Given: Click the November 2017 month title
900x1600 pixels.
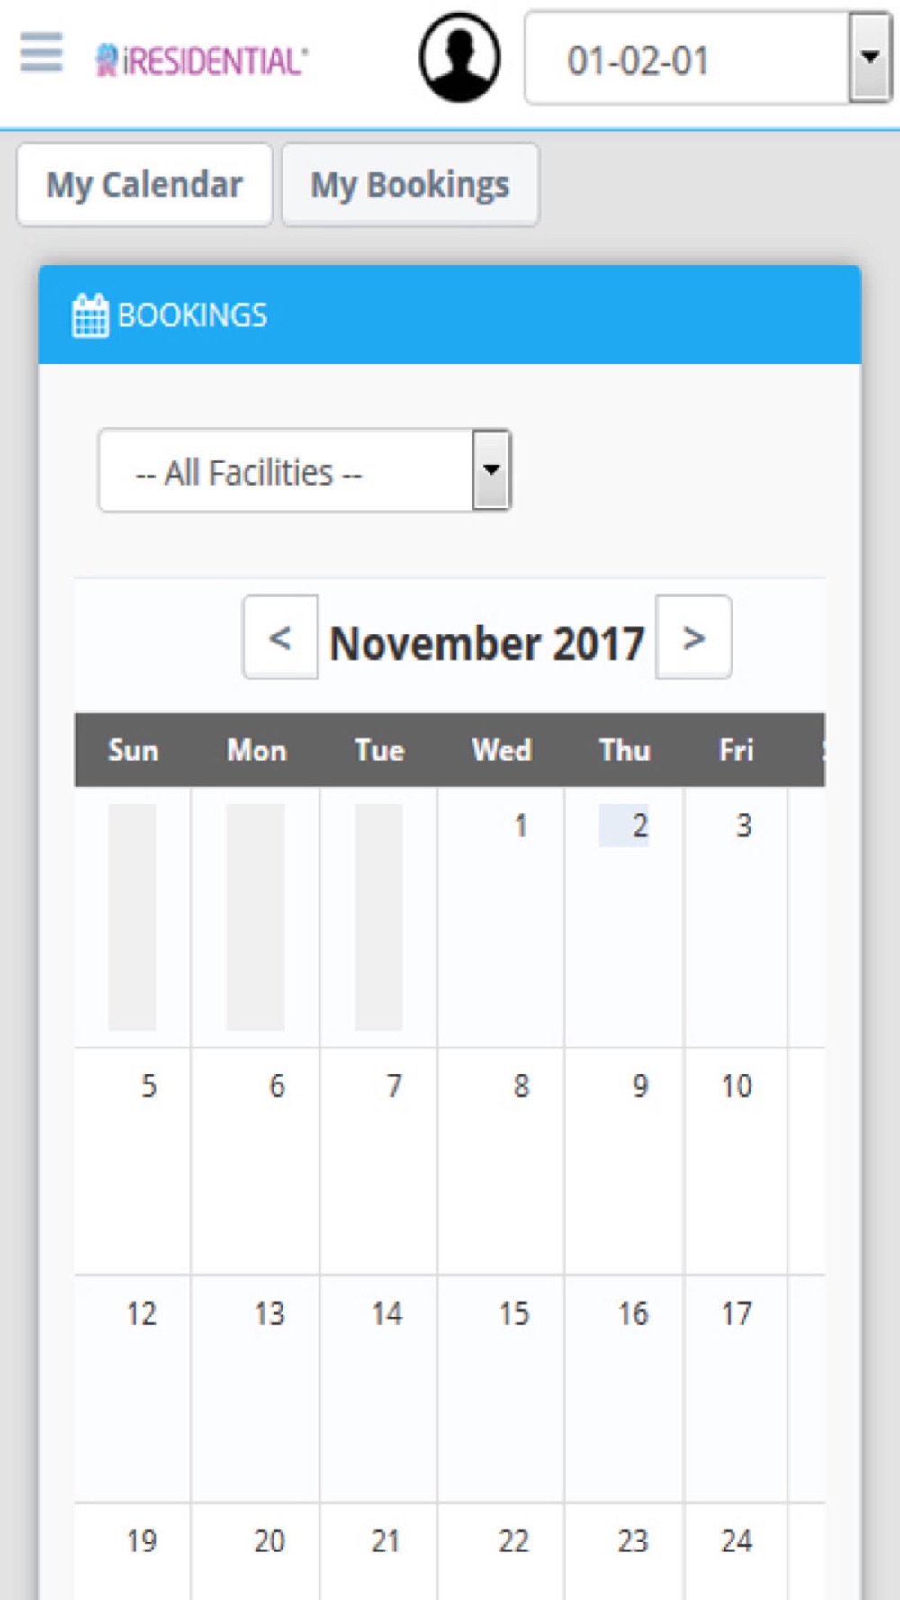Looking at the screenshot, I should tap(487, 643).
